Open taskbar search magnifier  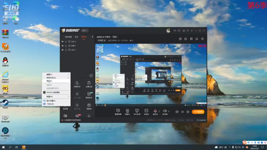point(10,147)
